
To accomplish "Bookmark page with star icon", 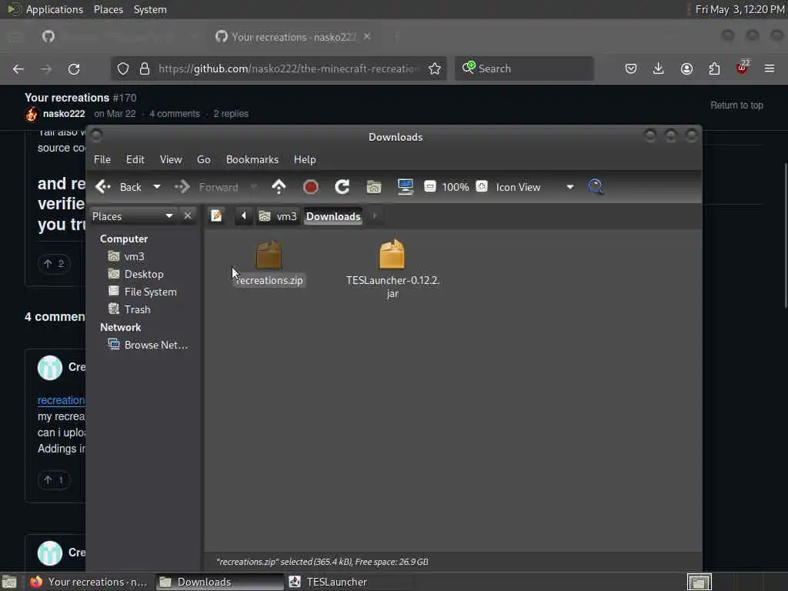I will (x=435, y=68).
